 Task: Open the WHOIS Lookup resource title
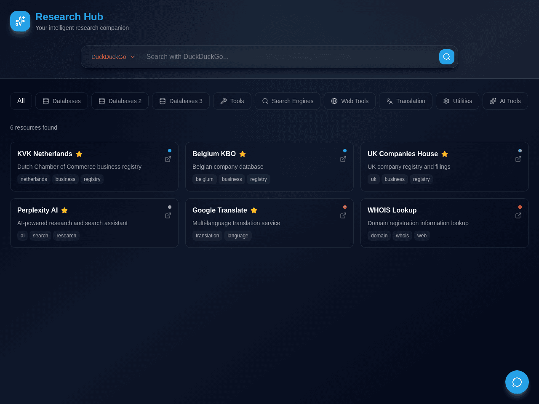tap(392, 210)
